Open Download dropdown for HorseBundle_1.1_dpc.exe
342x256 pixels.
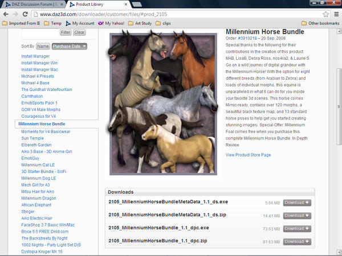tap(297, 229)
